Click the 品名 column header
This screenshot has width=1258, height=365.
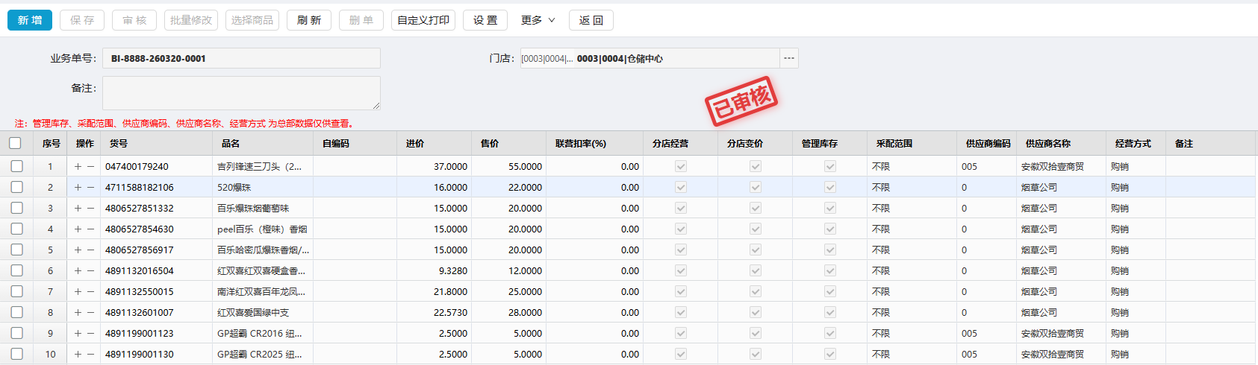(231, 143)
